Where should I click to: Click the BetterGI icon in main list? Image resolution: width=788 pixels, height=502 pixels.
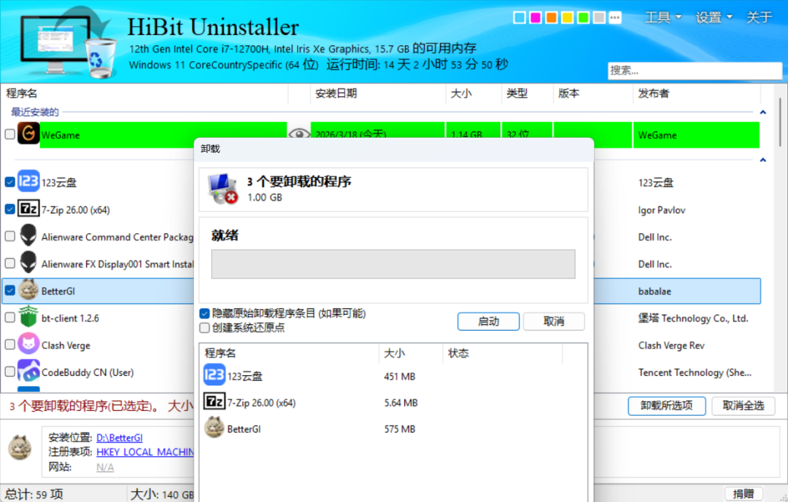click(28, 290)
